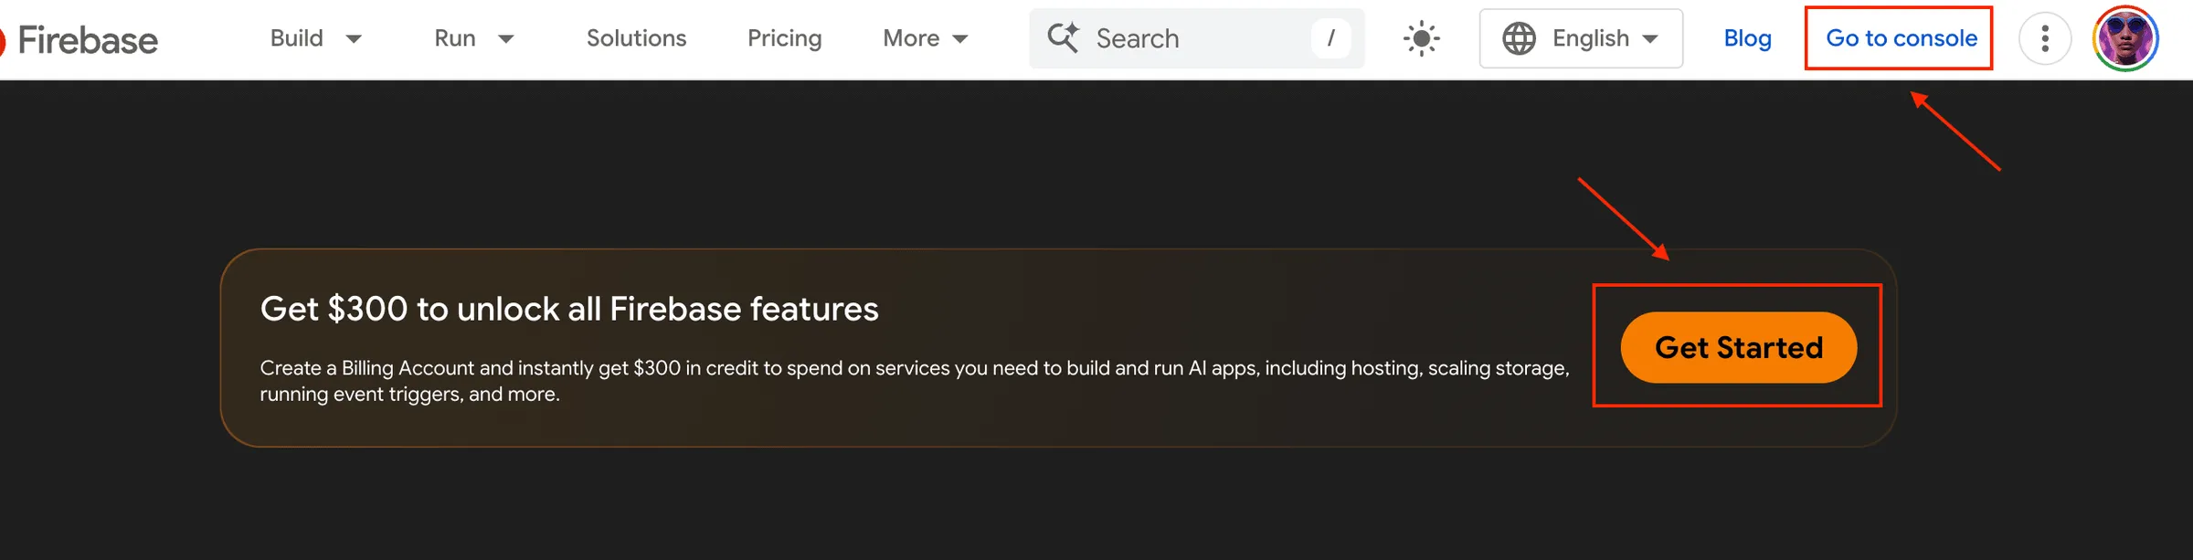Screen dimensions: 2193x560
Task: Toggle the light/dark theme sun icon
Action: pyautogui.click(x=1422, y=38)
